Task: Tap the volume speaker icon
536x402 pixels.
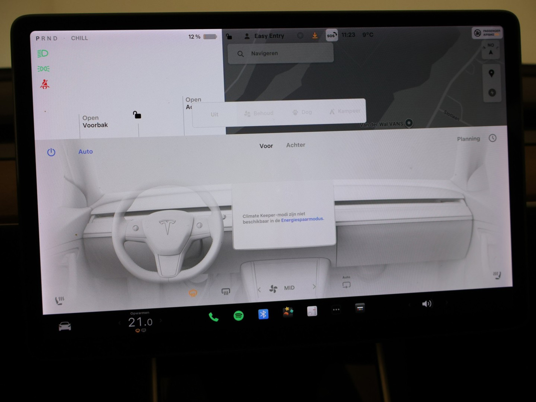Action: (427, 304)
